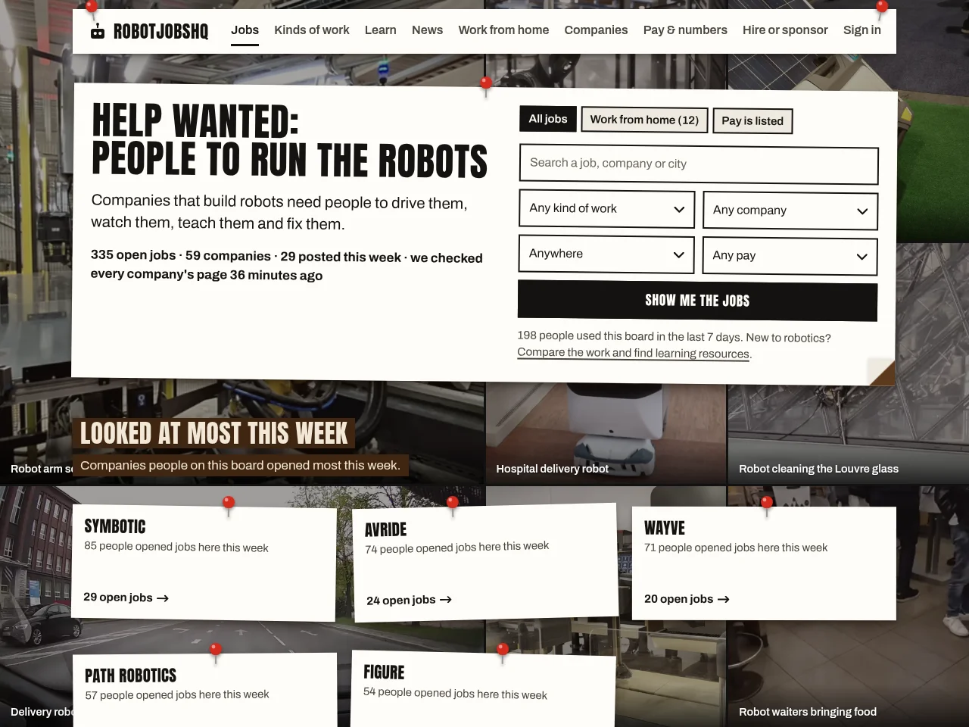Click Sign in
The height and width of the screenshot is (727, 969).
pos(862,30)
